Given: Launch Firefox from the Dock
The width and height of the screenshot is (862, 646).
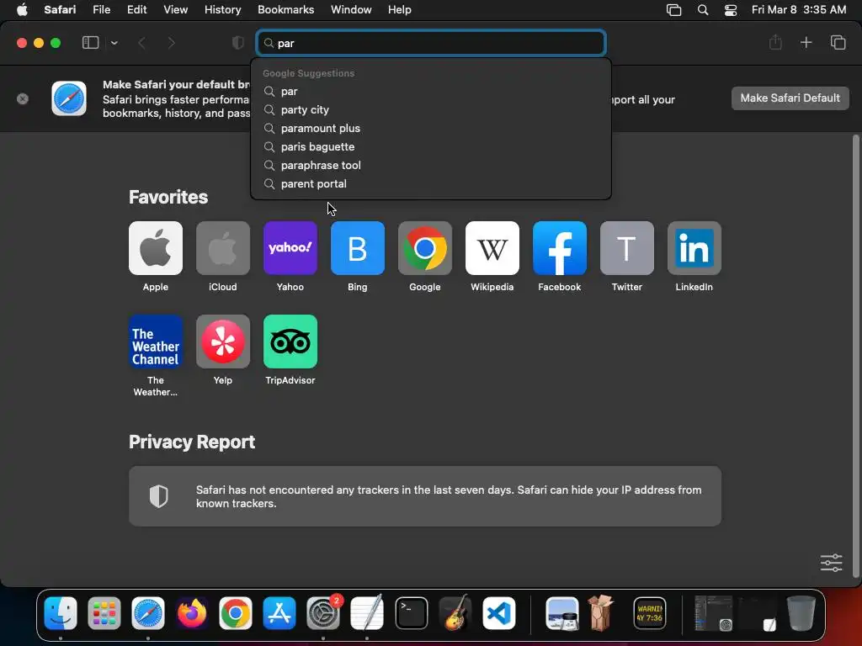Looking at the screenshot, I should point(192,613).
